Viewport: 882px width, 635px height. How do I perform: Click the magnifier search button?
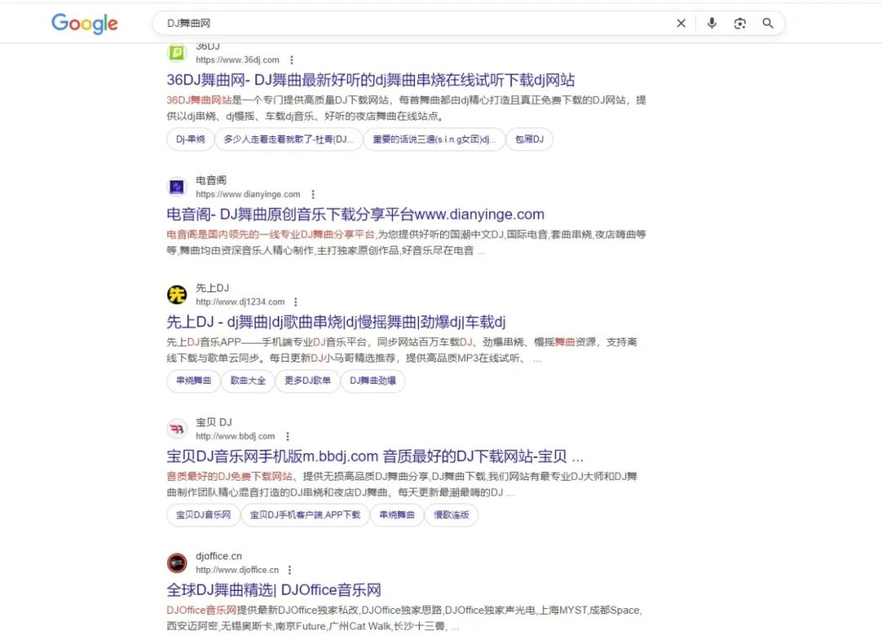[x=768, y=23]
